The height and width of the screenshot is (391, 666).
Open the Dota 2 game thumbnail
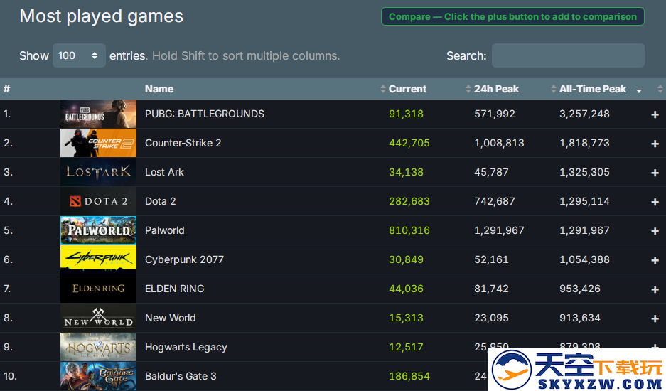pos(99,201)
